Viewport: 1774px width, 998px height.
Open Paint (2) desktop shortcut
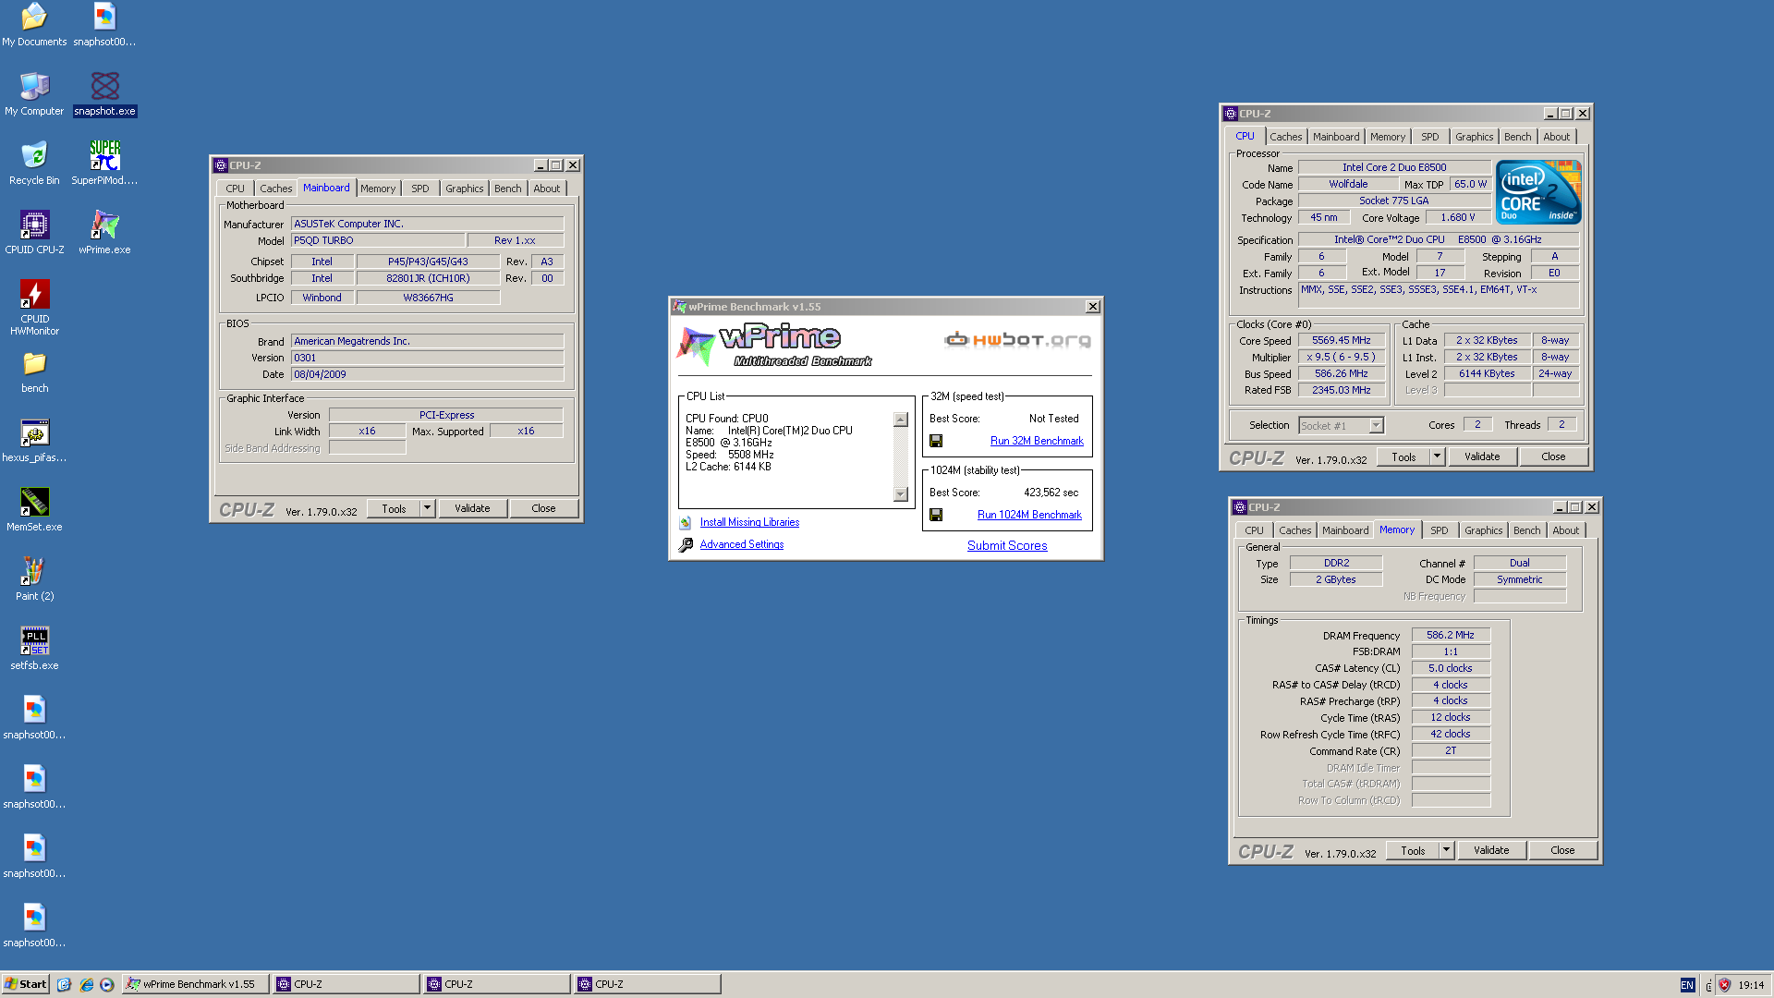coord(34,579)
